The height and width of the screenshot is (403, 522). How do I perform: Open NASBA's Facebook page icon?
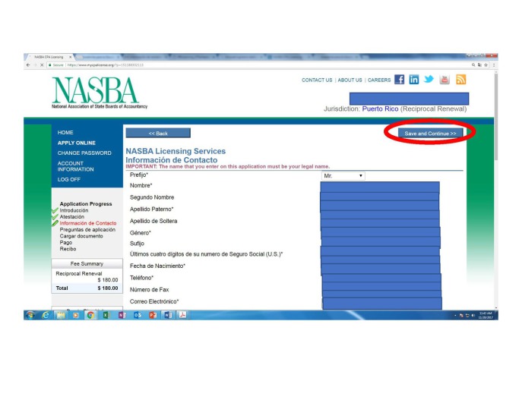tap(400, 80)
